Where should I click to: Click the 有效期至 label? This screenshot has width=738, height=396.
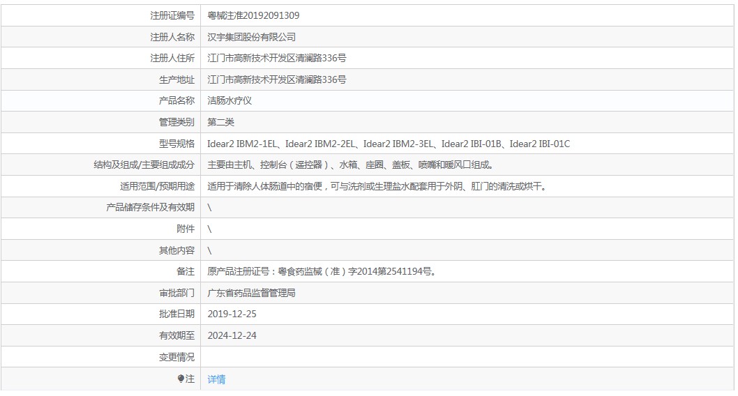tap(176, 336)
